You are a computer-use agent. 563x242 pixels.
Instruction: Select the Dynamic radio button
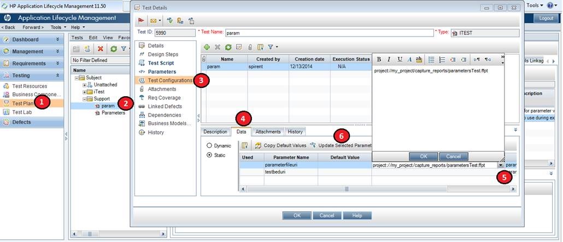[210, 146]
